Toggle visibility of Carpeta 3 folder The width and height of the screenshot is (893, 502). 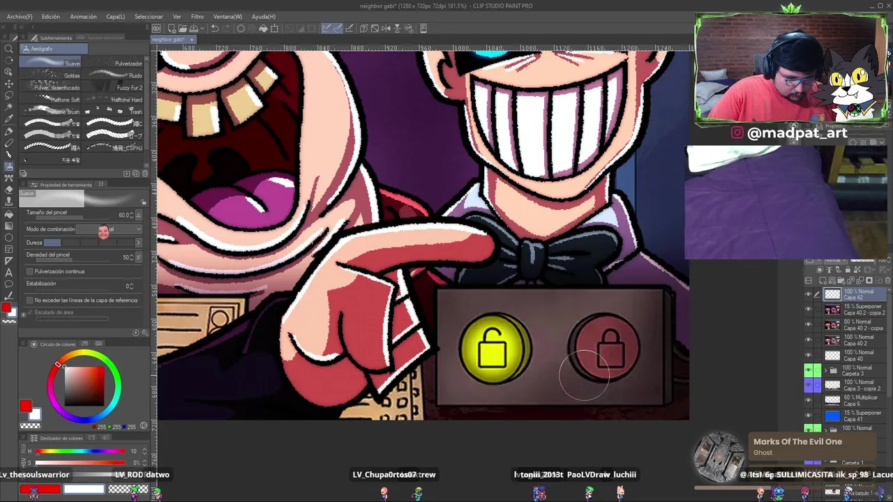(x=809, y=370)
